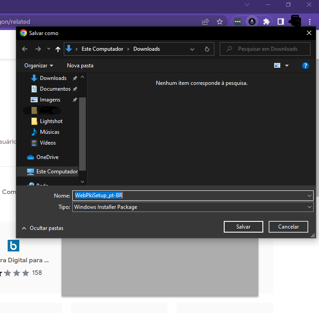
Task: Click Chrome tab search chevron
Action: [247, 4]
